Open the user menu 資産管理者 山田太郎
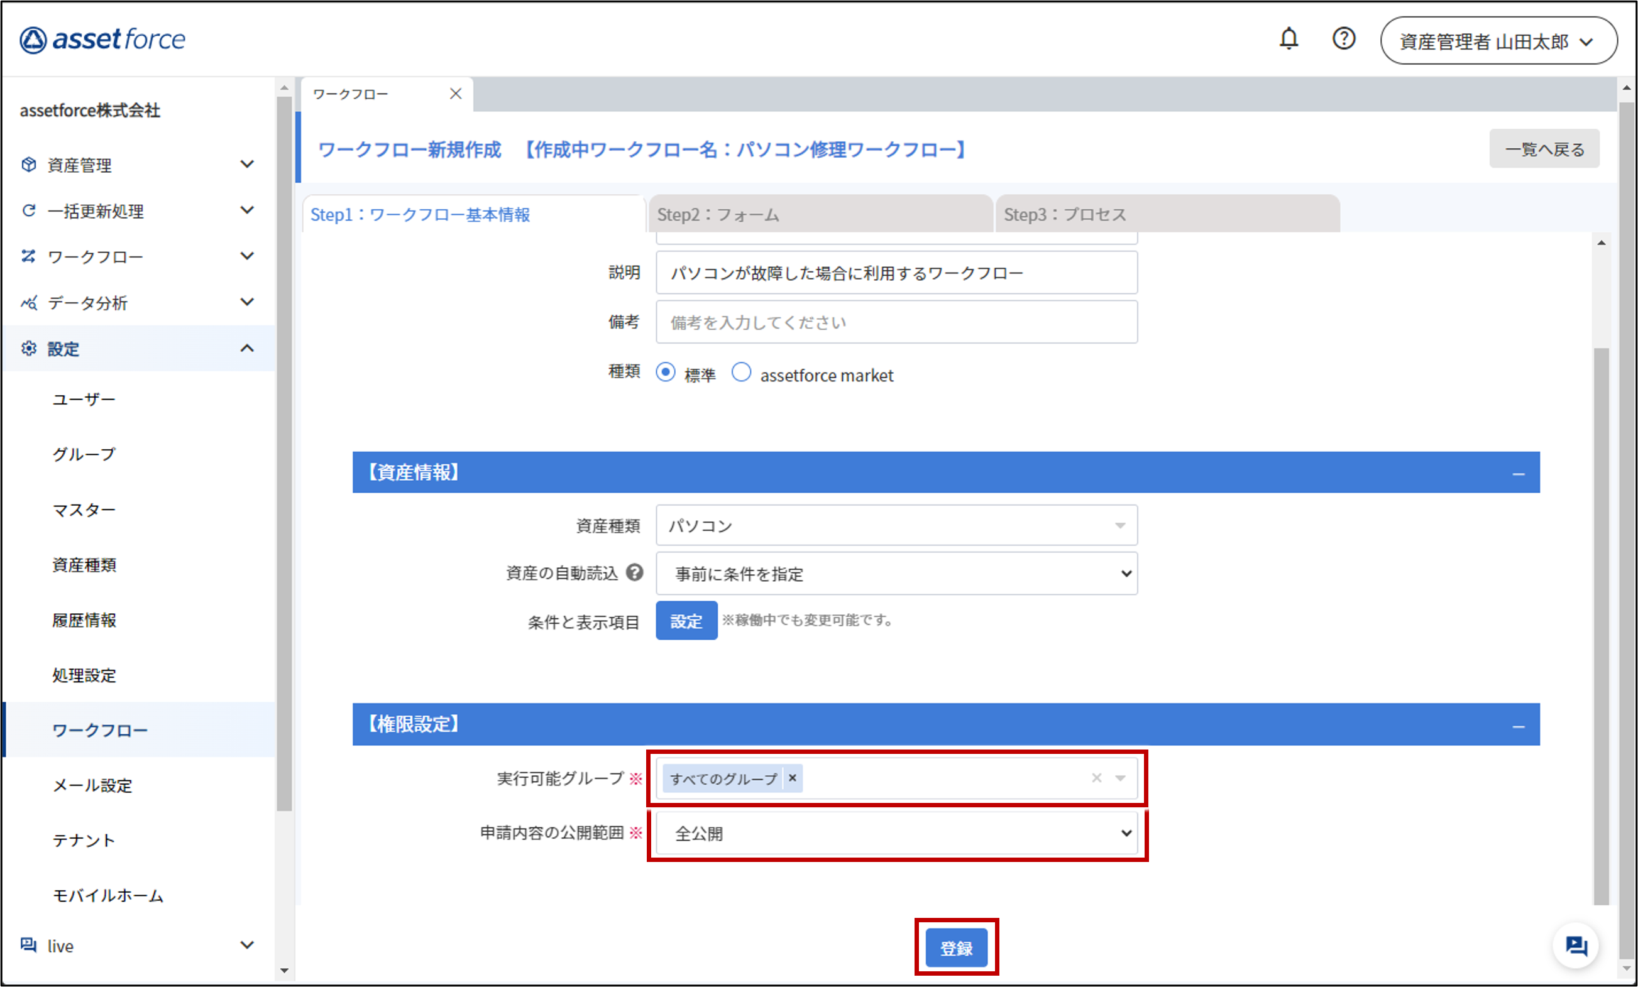The image size is (1638, 987). [1498, 41]
